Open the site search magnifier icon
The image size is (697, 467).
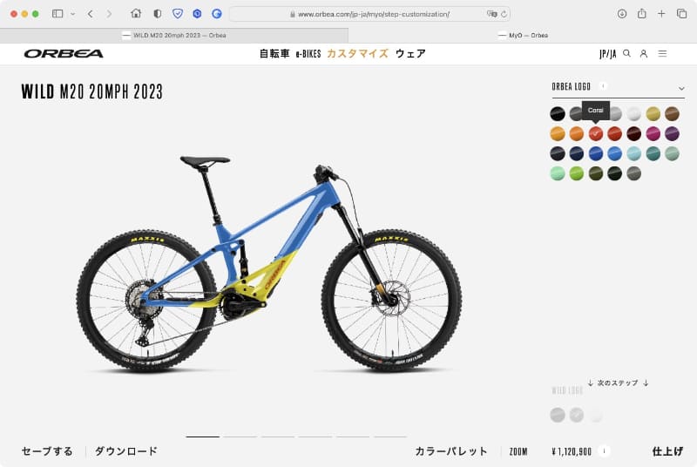(x=626, y=53)
